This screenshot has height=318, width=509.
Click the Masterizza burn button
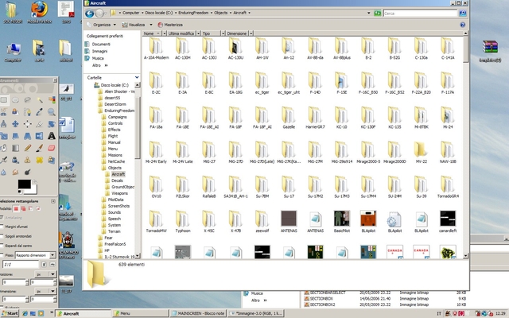[170, 25]
